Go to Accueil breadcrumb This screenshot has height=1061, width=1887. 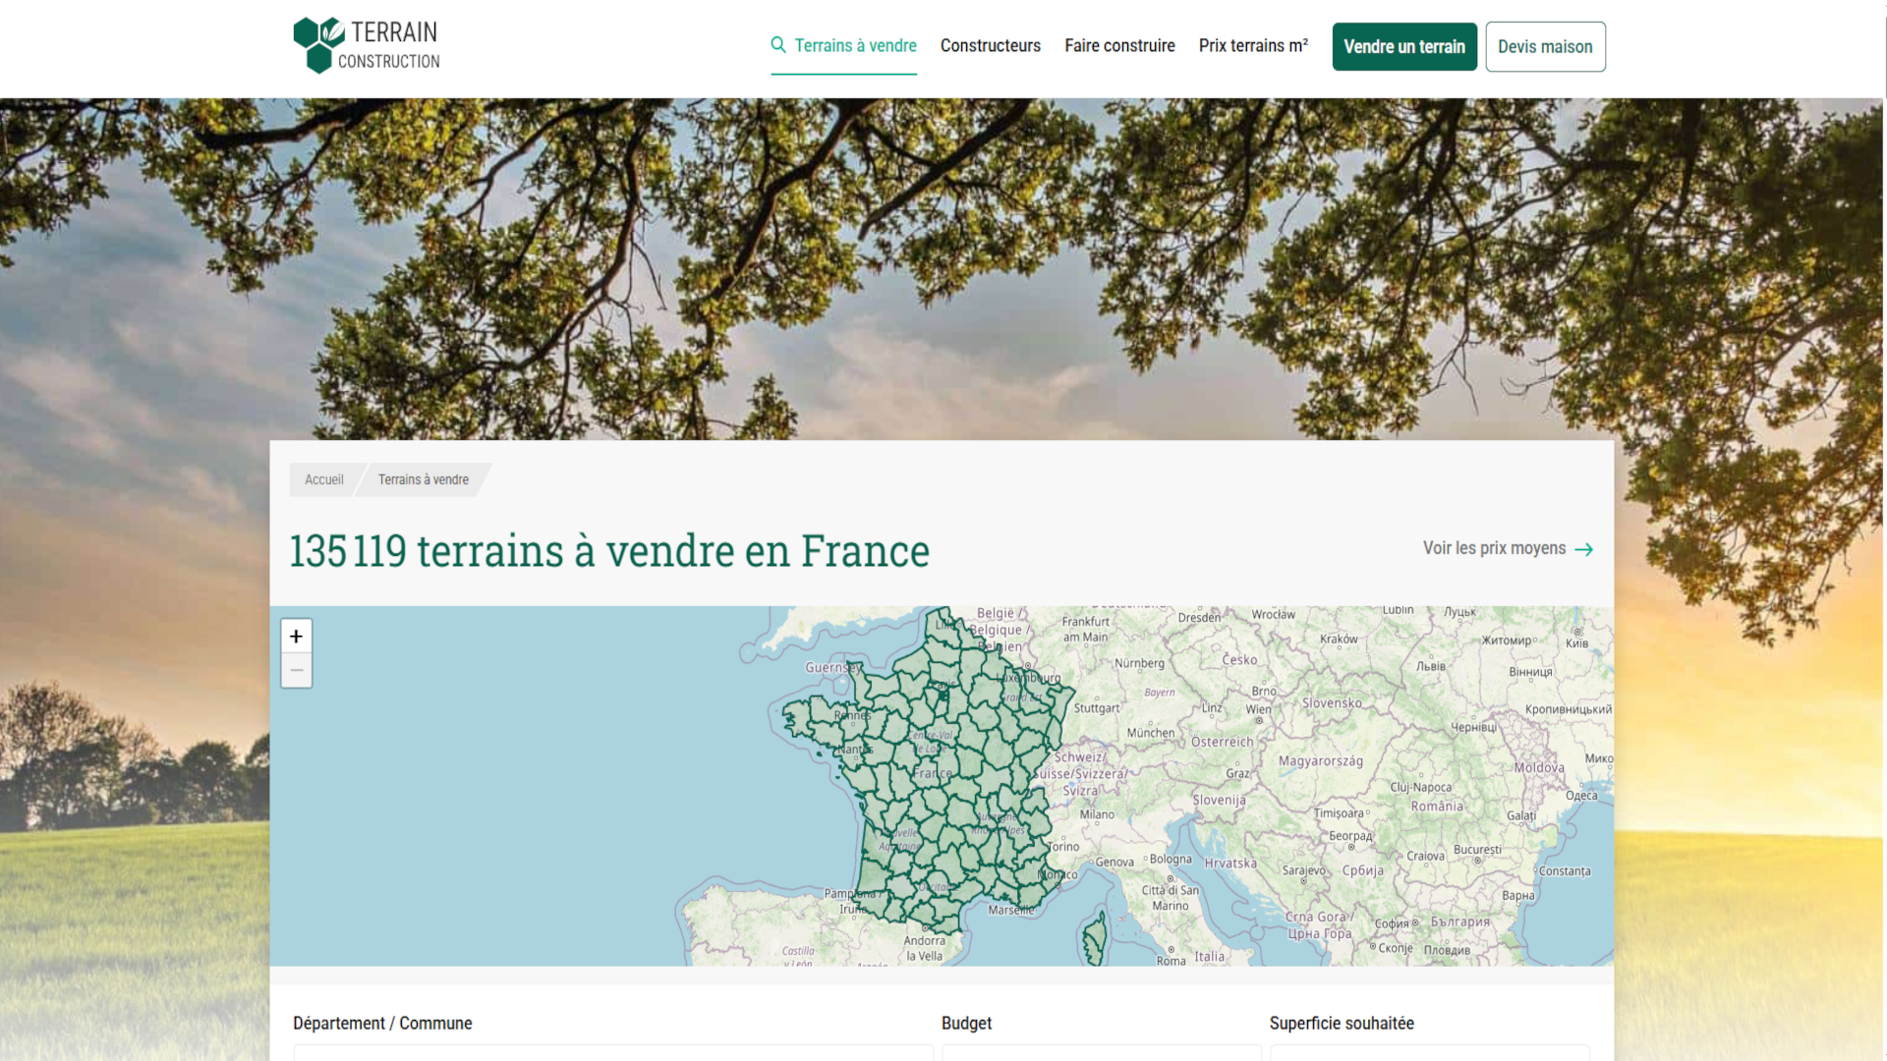[x=323, y=479]
